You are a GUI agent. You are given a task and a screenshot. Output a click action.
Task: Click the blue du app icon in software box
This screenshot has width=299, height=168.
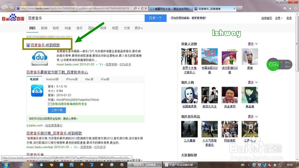(37, 91)
